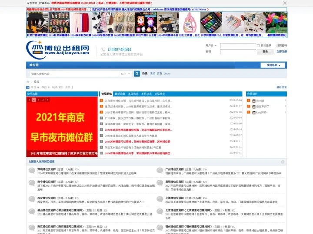Select slide 2 in forum hot image
Viewport: 313px width, 234px height.
tap(34, 100)
